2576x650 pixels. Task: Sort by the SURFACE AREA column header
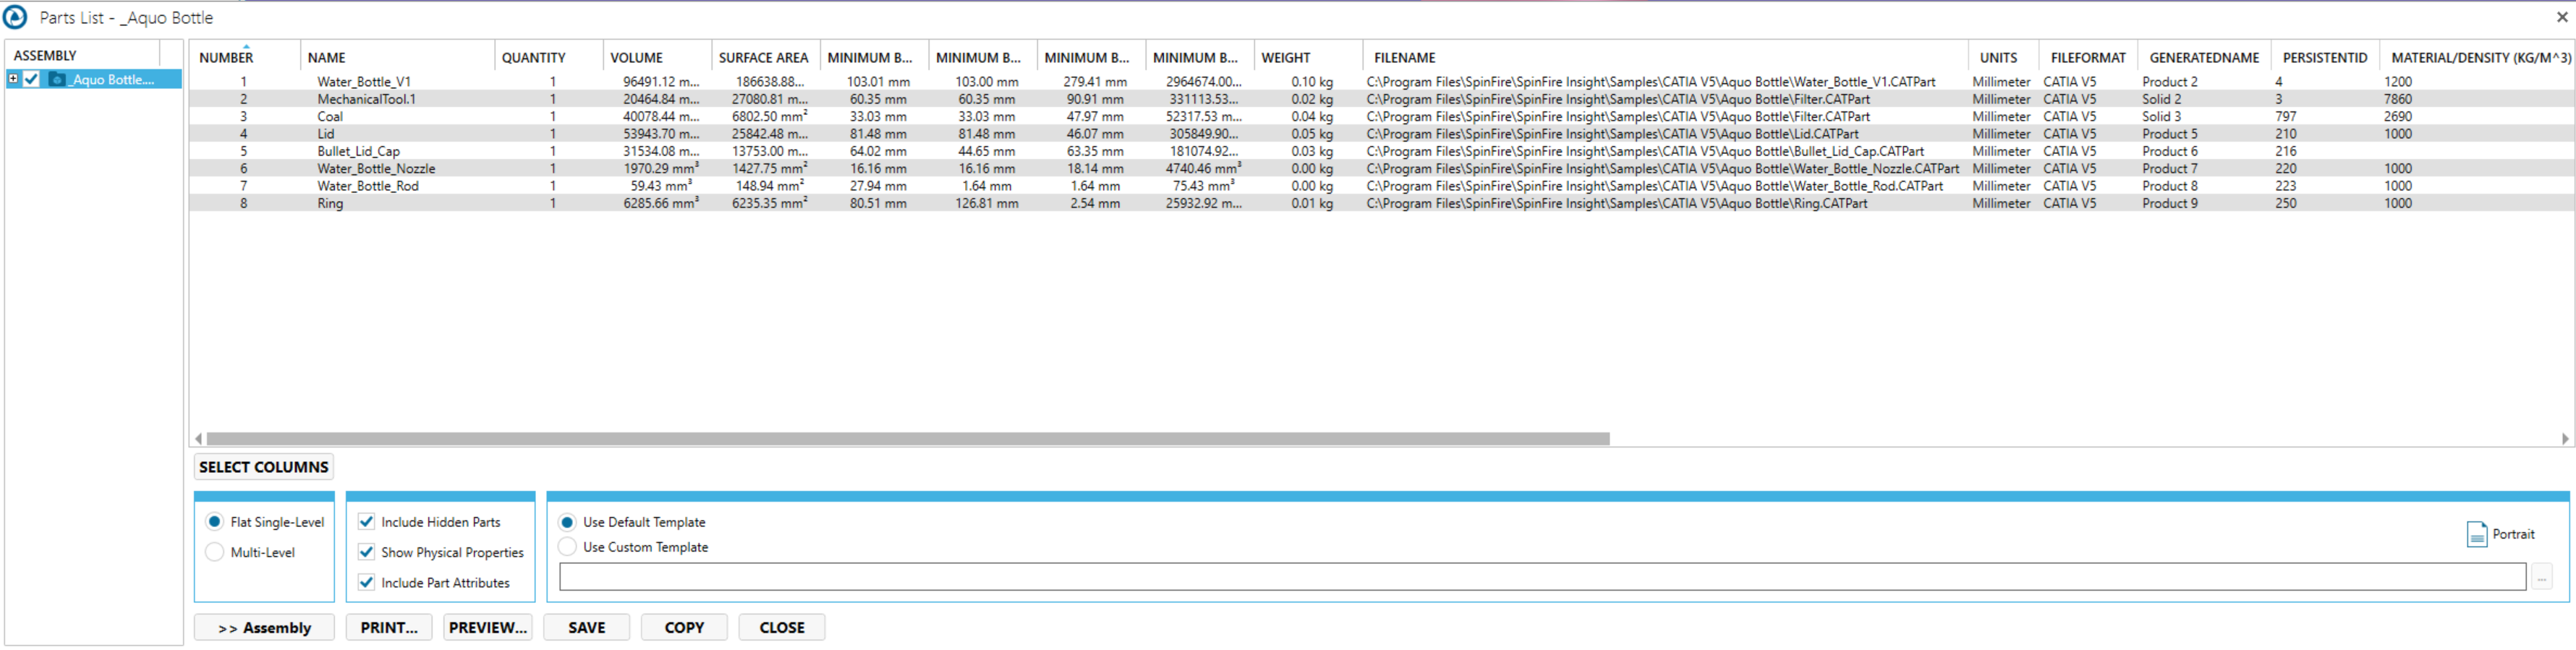coord(765,58)
